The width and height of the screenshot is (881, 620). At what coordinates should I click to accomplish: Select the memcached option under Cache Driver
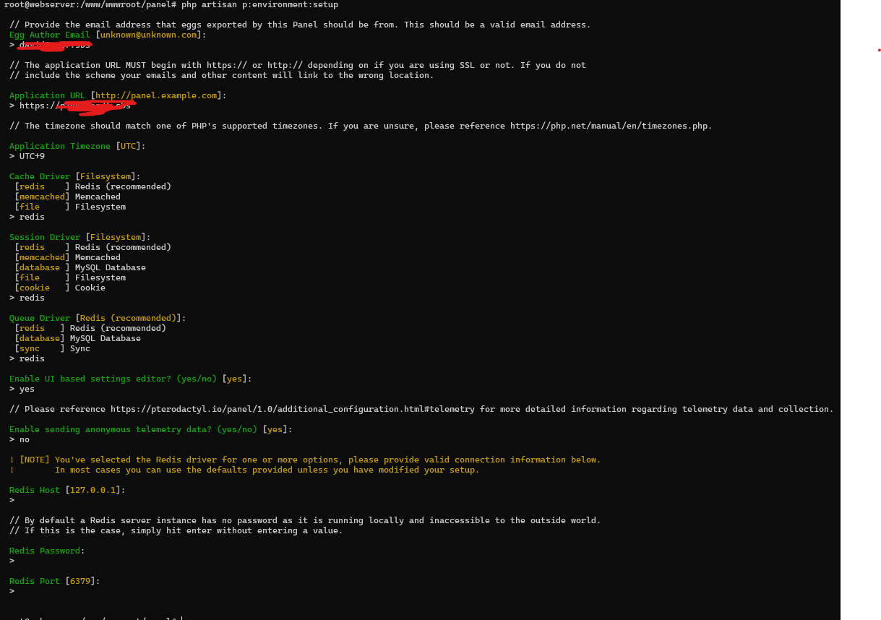tap(42, 197)
